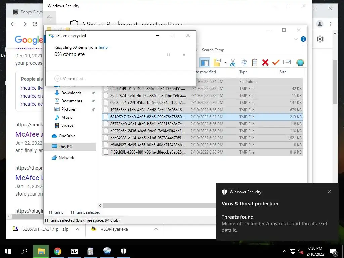The height and width of the screenshot is (258, 344).
Task: Select file a2979e6c-2436-4be6-9ad0
Action: [x=203, y=131]
